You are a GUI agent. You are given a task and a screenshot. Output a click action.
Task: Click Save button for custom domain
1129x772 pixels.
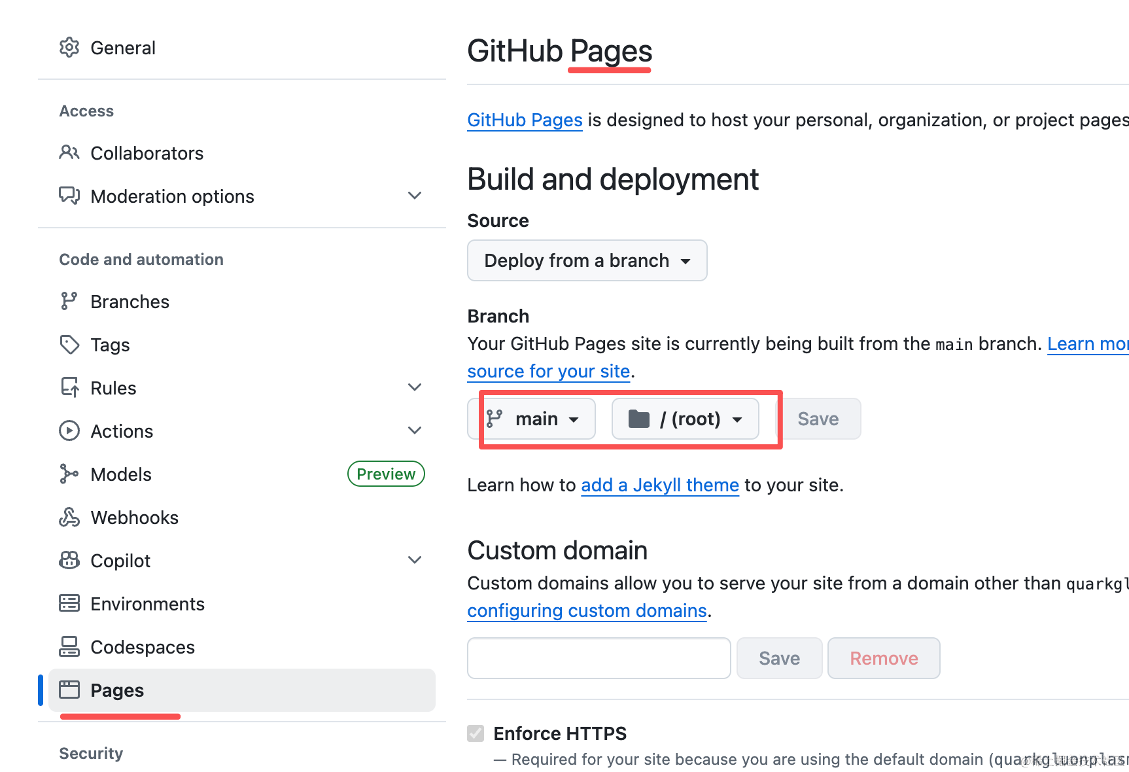(779, 658)
